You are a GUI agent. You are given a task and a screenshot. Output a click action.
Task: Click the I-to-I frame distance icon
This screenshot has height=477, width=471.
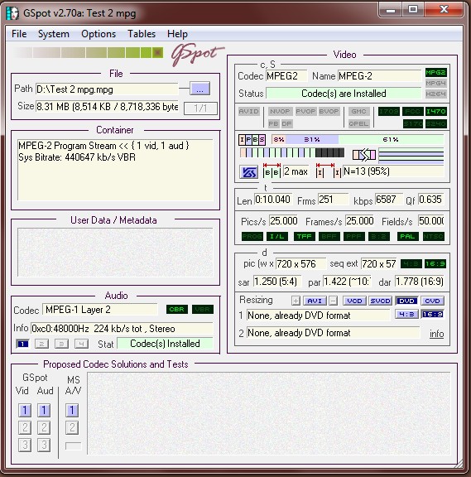[x=328, y=171]
